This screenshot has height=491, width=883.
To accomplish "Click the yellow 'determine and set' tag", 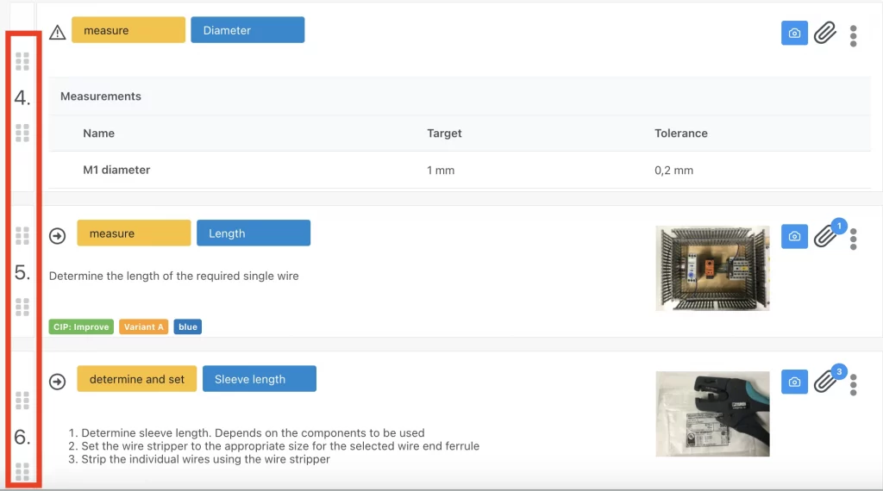I will (137, 379).
